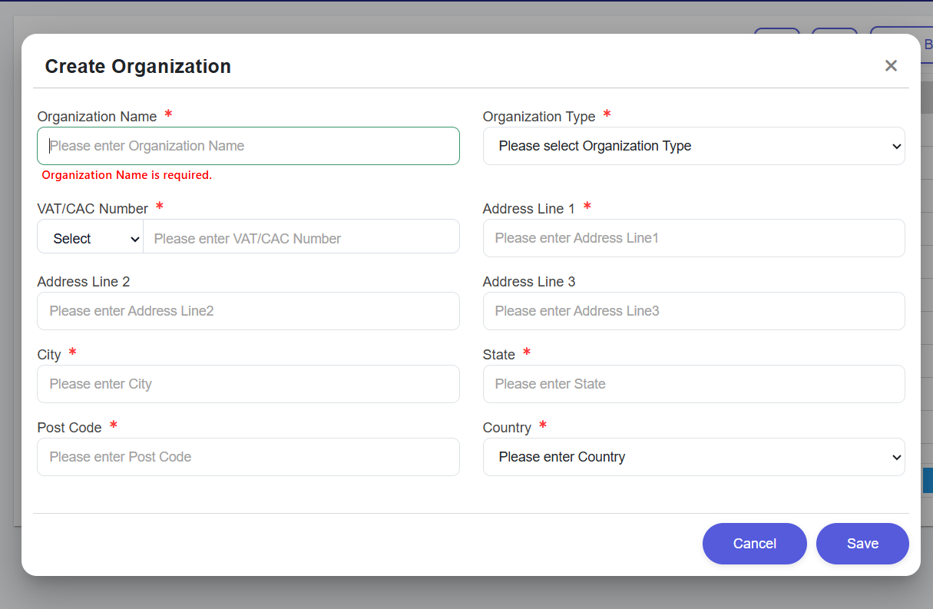Click inside the City field
Screen dimensions: 933x609
(248, 384)
